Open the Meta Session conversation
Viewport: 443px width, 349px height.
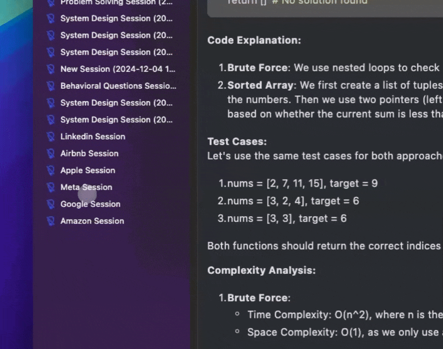pyautogui.click(x=86, y=187)
